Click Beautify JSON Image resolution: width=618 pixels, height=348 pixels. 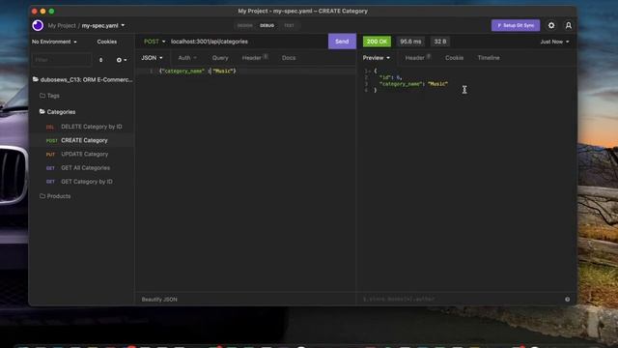coord(159,299)
